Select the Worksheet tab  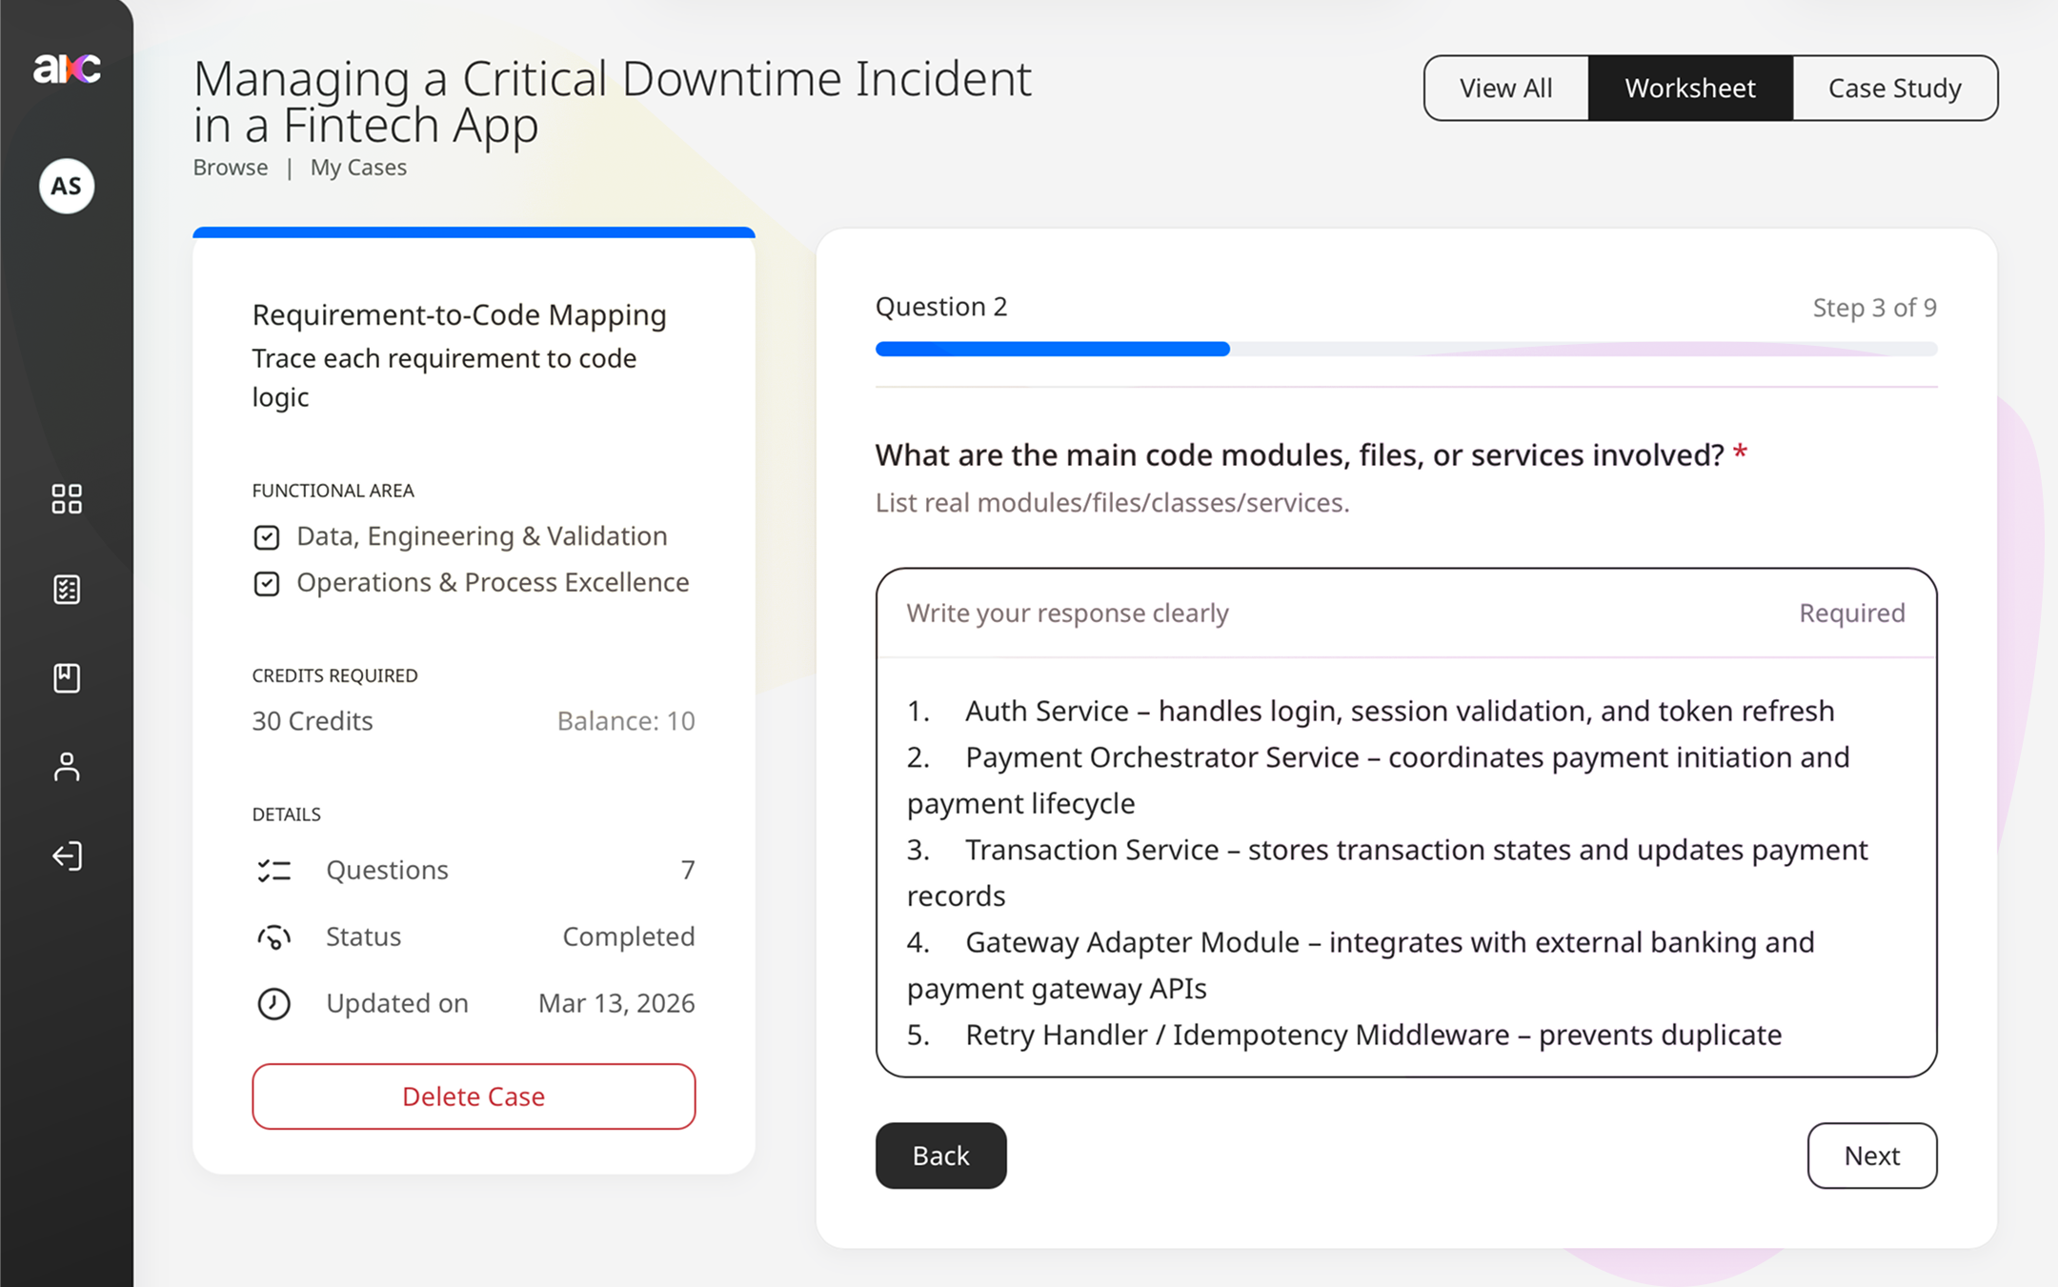tap(1689, 88)
